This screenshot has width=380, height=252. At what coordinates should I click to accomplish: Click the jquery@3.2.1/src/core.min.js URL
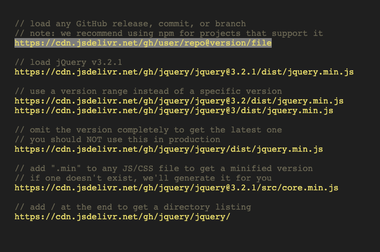[176, 188]
